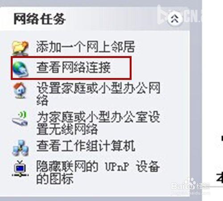Viewport: 223px width, 201px height.
Task: Click the Baidu 经验 watermark logo
Action: pos(190,186)
